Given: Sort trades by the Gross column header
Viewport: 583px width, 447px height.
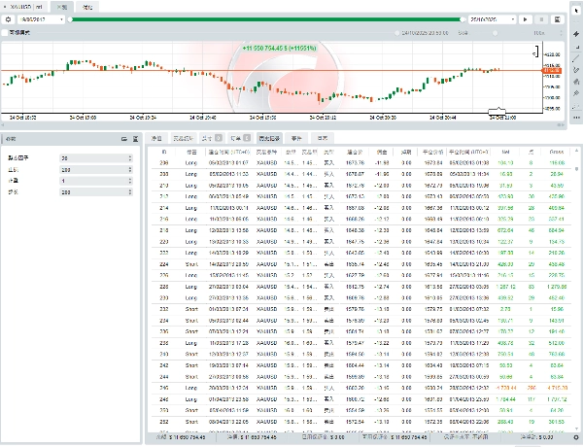Looking at the screenshot, I should (555, 152).
